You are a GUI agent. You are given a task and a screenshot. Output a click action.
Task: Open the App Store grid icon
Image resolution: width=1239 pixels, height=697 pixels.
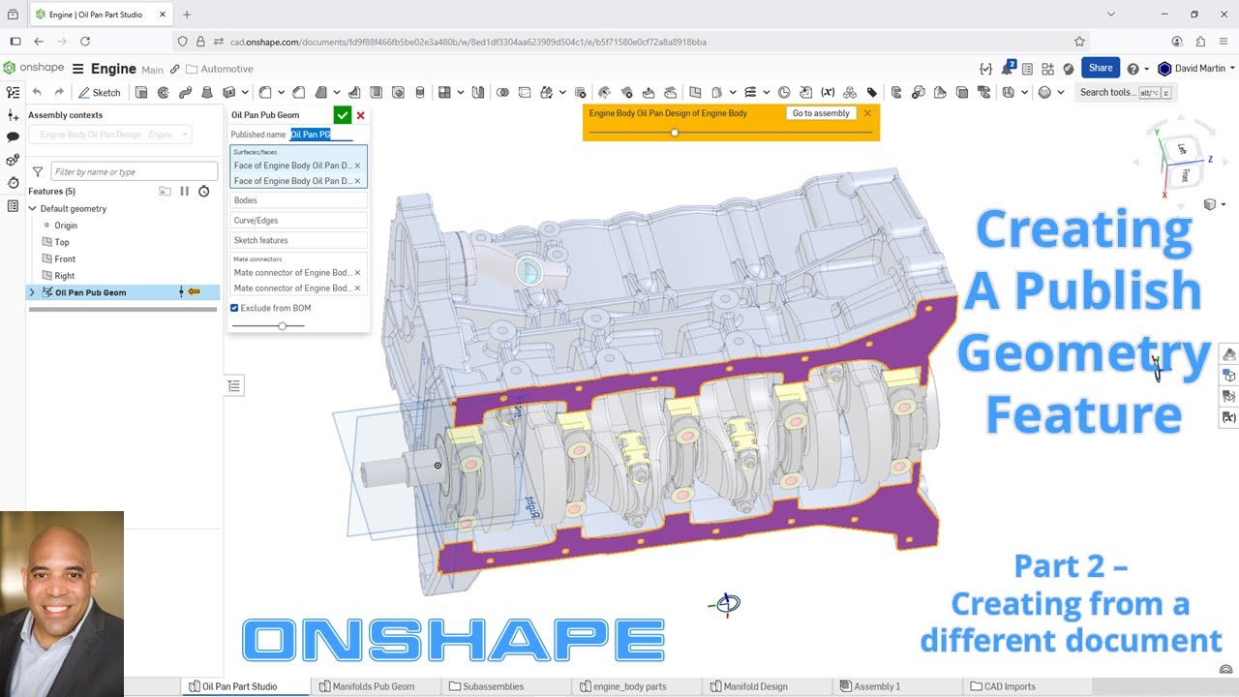(x=1048, y=69)
